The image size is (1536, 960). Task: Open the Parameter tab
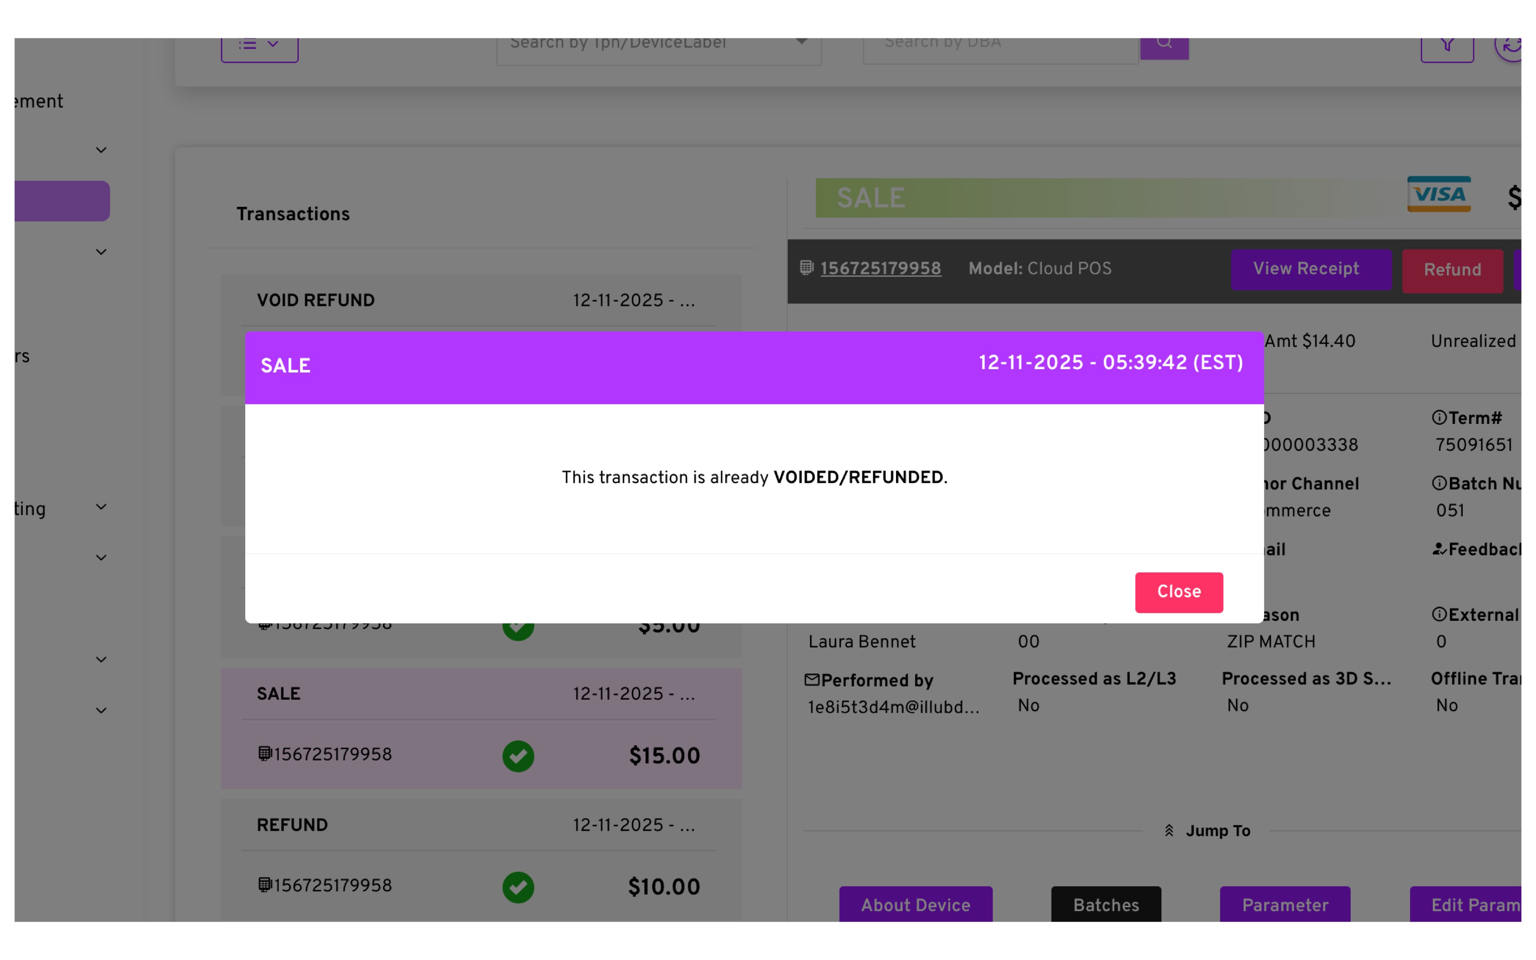[1285, 904]
